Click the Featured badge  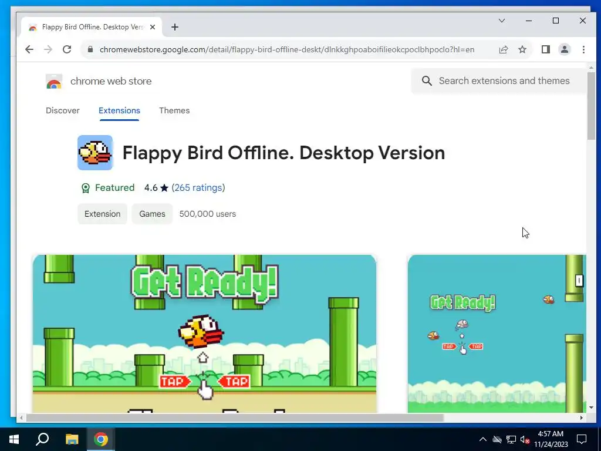(108, 187)
